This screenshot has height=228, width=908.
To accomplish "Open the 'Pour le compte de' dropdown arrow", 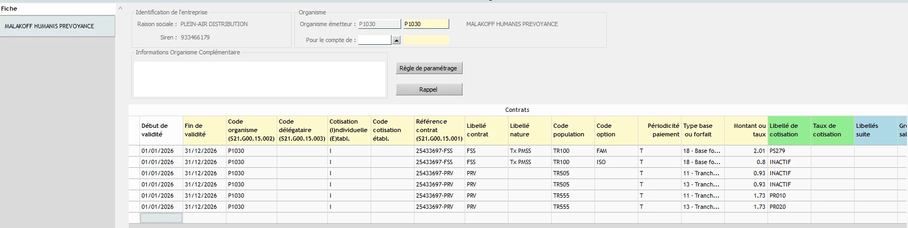I will point(396,40).
